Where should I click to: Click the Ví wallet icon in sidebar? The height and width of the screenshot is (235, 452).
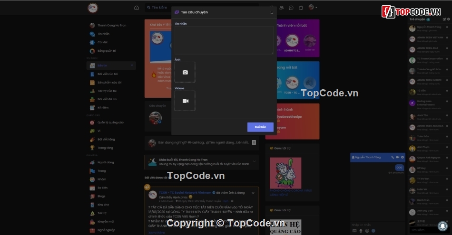click(x=92, y=131)
